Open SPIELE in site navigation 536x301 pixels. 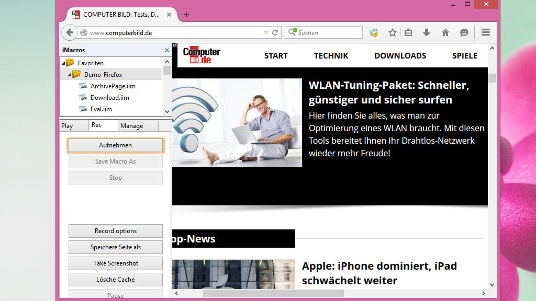(x=465, y=55)
